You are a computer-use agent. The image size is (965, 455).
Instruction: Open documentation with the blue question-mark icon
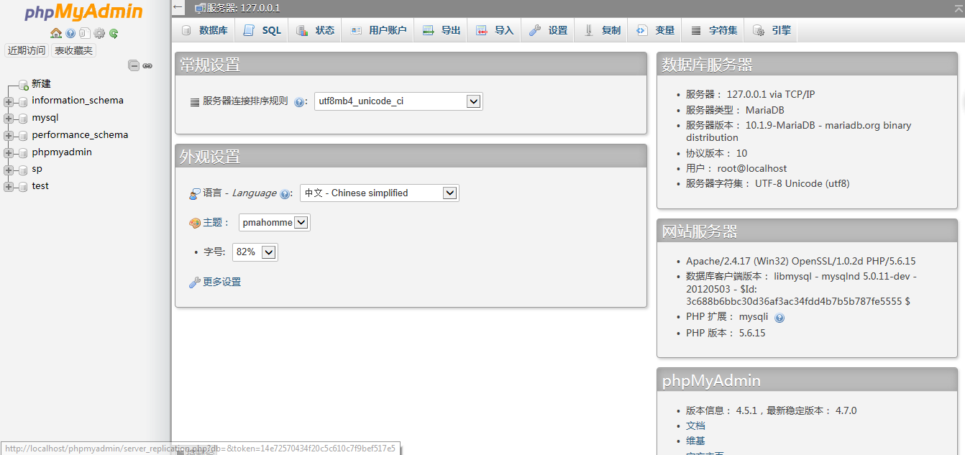(70, 33)
